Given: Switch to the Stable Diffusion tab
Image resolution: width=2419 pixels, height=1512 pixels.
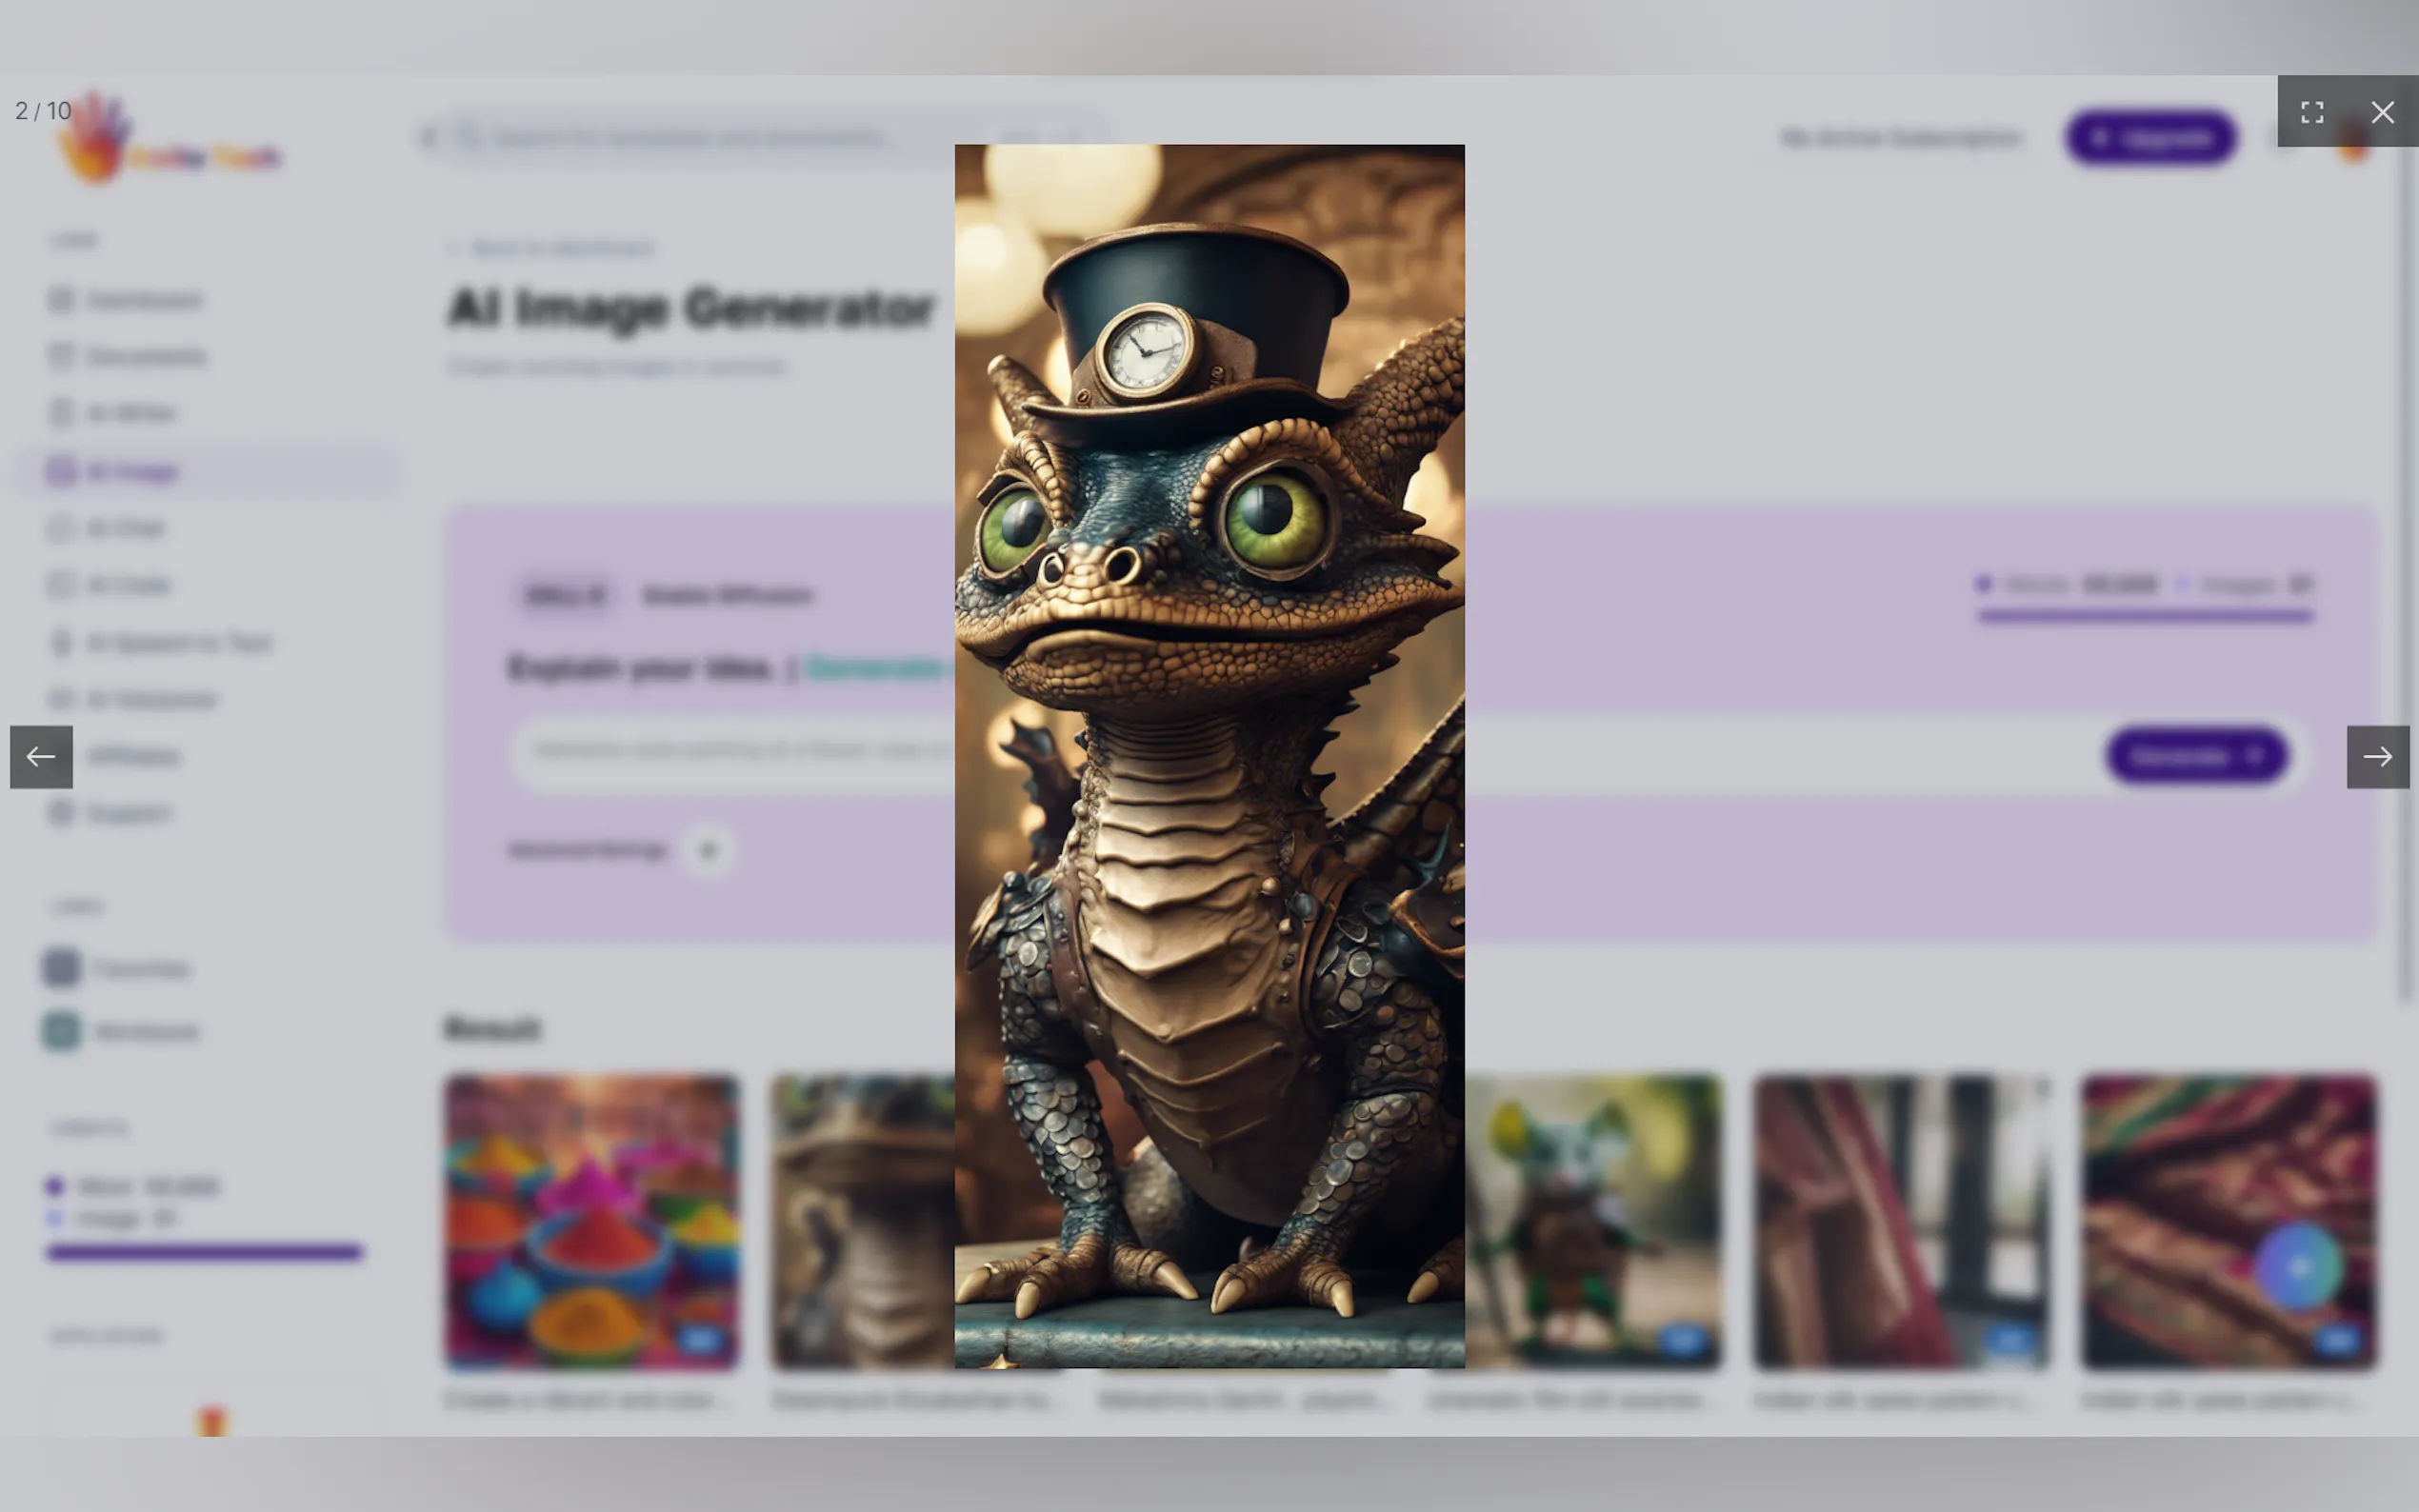Looking at the screenshot, I should click(x=727, y=596).
